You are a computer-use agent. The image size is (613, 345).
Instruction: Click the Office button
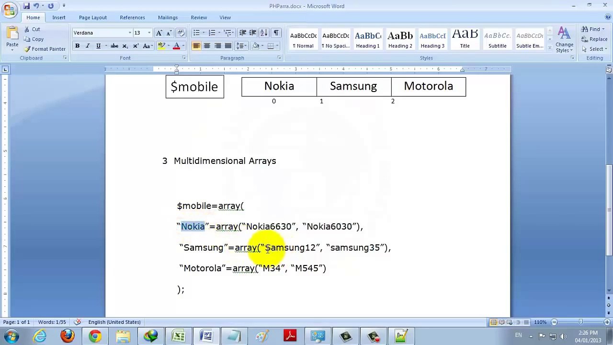point(9,9)
